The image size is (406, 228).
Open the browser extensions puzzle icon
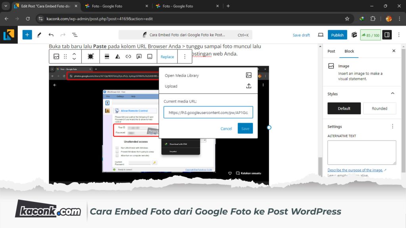373,19
